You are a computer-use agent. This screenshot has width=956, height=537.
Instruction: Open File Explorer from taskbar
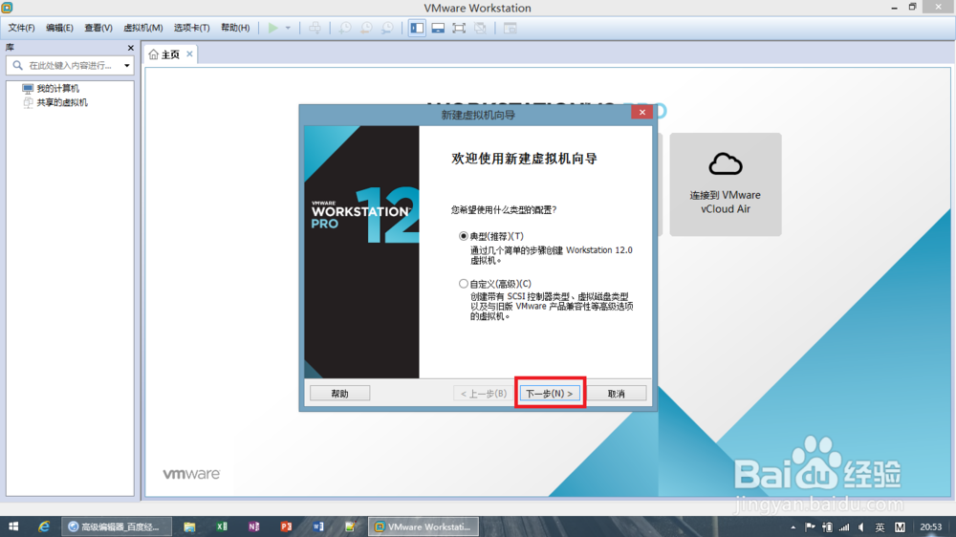pyautogui.click(x=189, y=526)
